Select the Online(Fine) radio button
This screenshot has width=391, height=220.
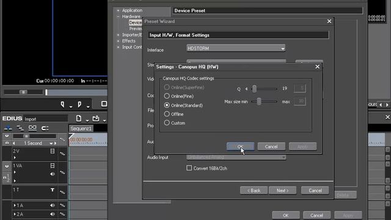pyautogui.click(x=167, y=96)
